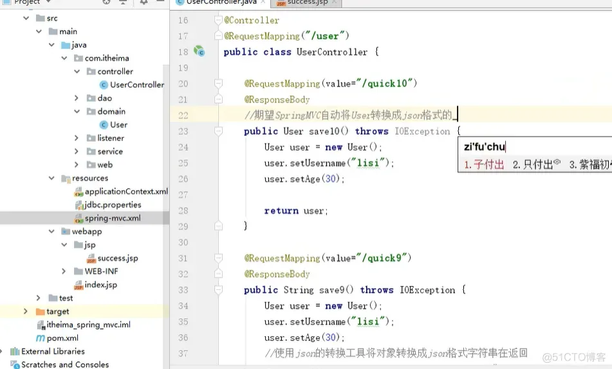Viewport: 612px width, 369px height.
Task: Choose IME candidate 2 只付出
Action: [537, 164]
